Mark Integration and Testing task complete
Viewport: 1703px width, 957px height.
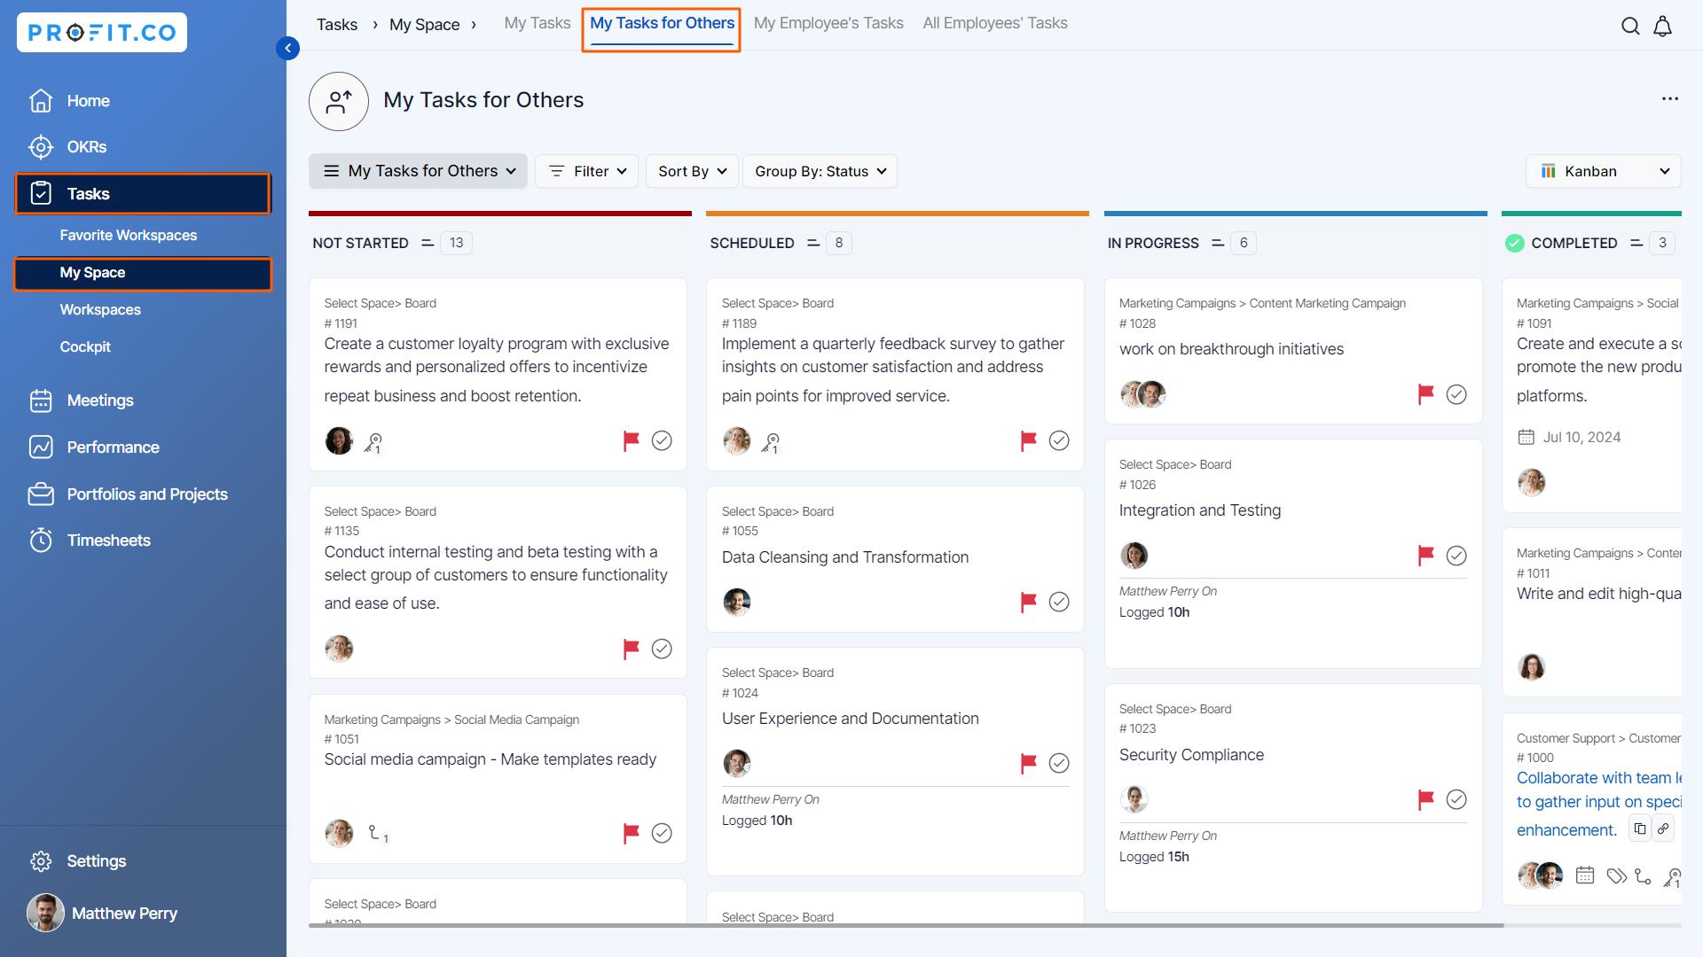pos(1456,556)
